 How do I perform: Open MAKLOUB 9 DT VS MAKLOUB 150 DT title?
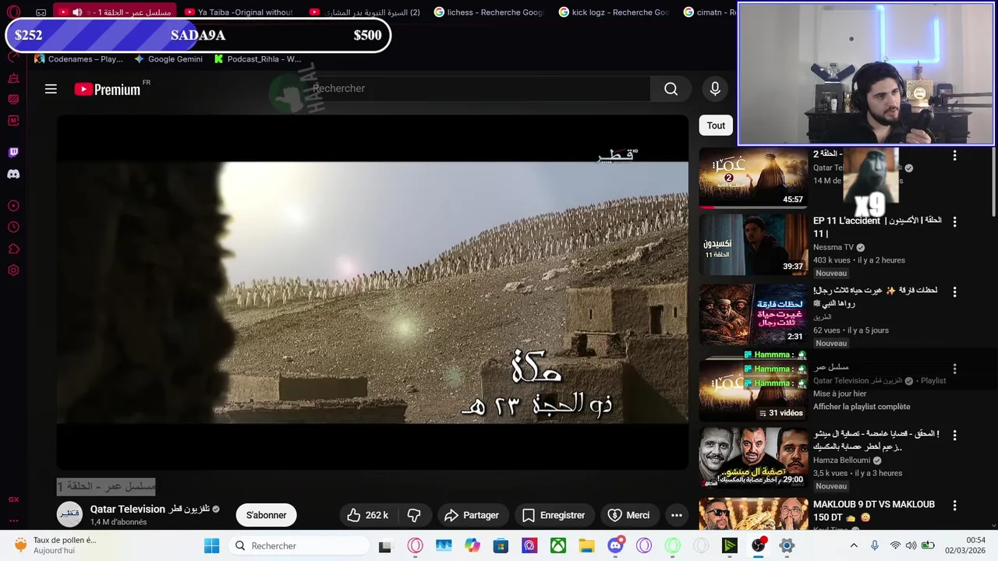point(874,510)
